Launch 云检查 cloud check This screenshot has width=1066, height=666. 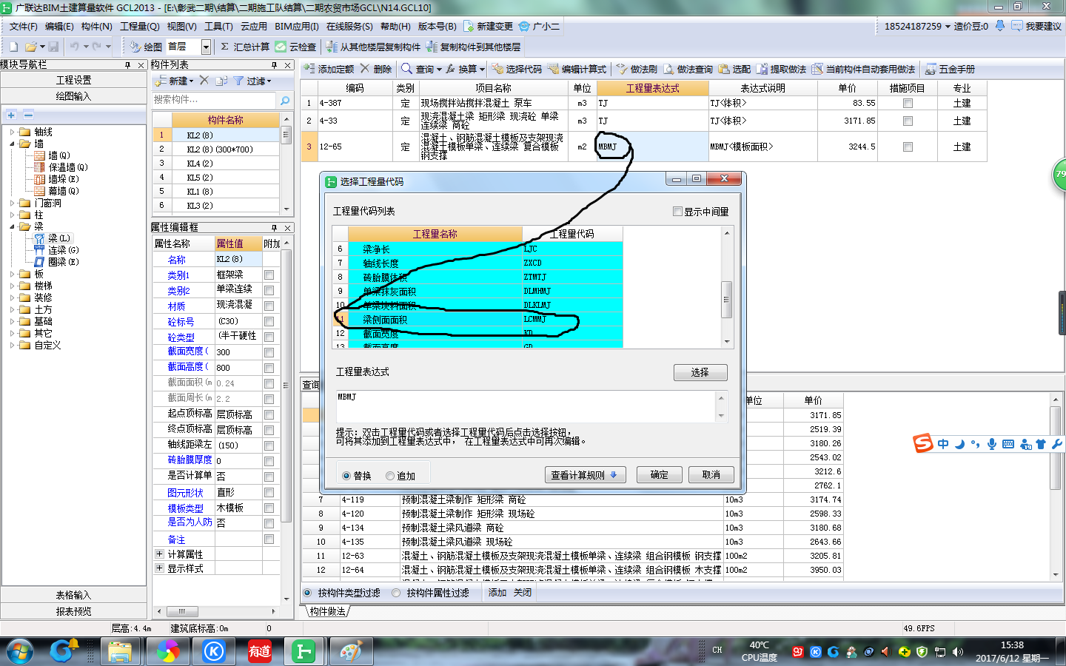295,47
